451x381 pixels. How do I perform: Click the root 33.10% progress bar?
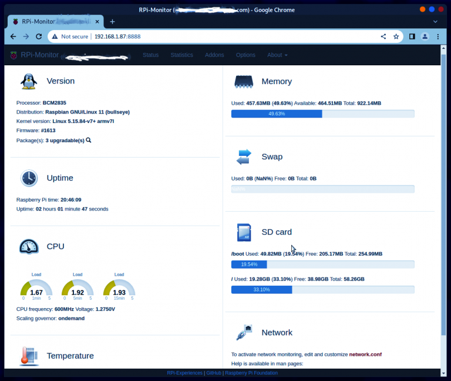pyautogui.click(x=323, y=290)
